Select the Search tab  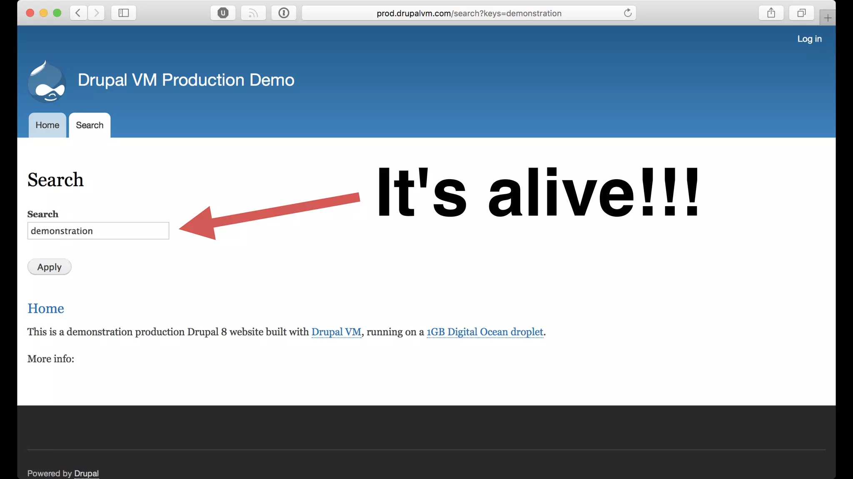[90, 125]
